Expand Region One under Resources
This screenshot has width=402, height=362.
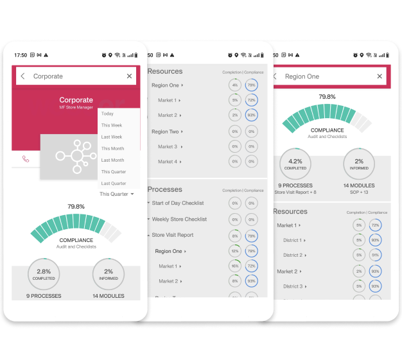168,85
